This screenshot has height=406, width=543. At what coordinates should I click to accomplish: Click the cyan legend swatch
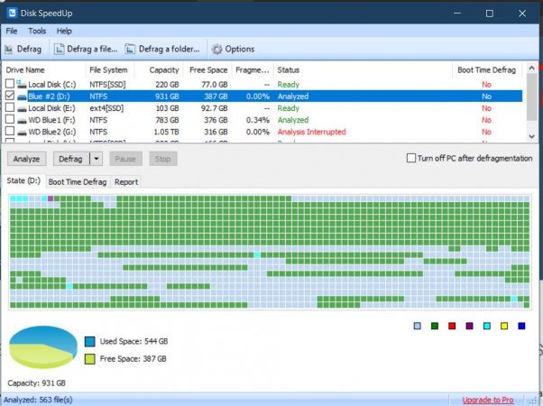pos(487,326)
